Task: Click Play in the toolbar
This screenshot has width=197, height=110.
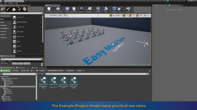Action: point(120,10)
